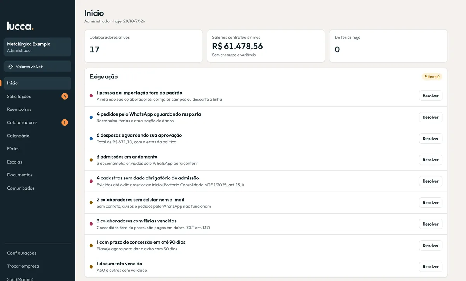The height and width of the screenshot is (281, 466).
Task: Open Férias in the sidebar
Action: click(x=38, y=148)
